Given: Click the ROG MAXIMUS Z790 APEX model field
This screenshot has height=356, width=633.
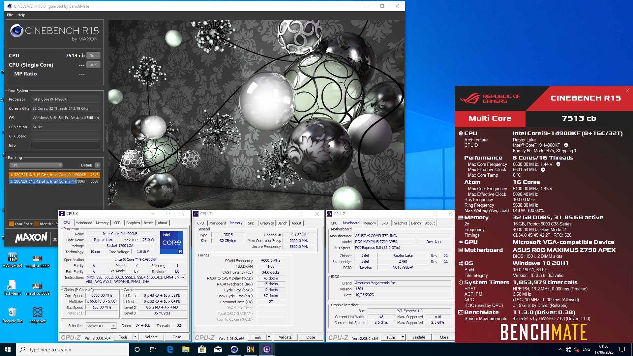Looking at the screenshot, I should (385, 242).
